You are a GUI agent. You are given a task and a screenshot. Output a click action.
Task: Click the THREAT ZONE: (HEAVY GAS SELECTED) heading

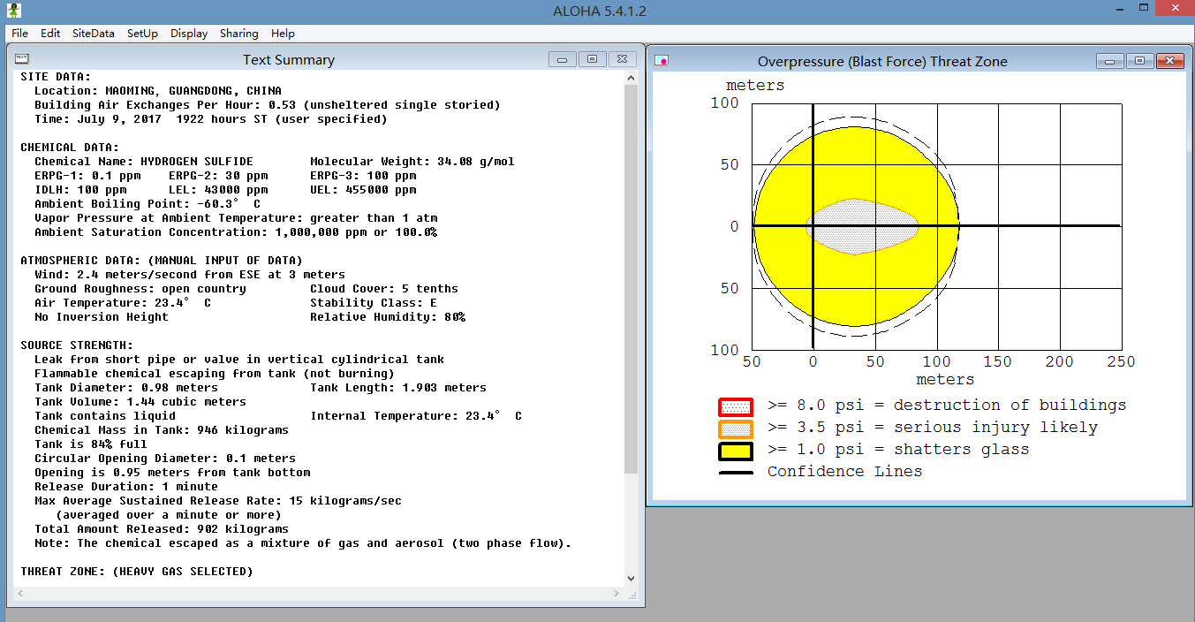137,572
